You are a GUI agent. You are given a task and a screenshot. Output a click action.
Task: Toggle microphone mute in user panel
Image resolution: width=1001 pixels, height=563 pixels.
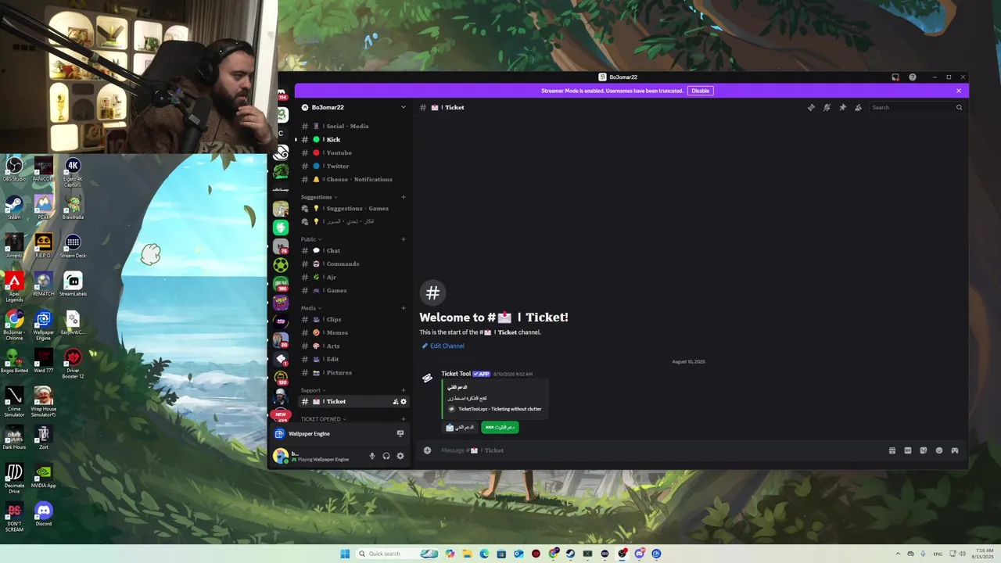pos(372,456)
